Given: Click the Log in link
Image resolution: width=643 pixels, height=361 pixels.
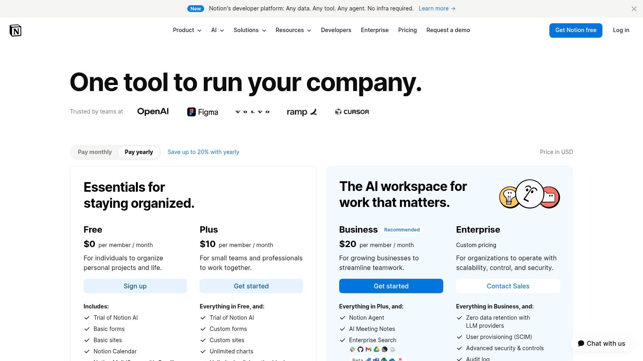Looking at the screenshot, I should click(621, 30).
